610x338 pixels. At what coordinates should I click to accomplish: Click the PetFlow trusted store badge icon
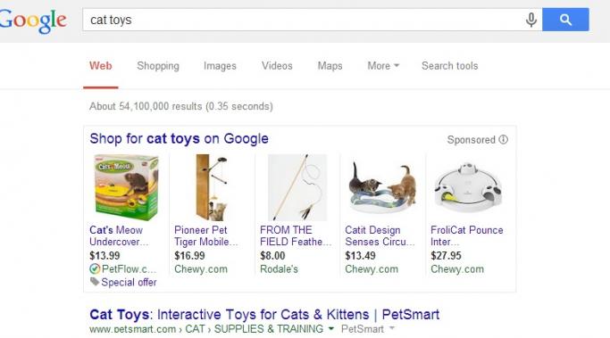coord(95,268)
